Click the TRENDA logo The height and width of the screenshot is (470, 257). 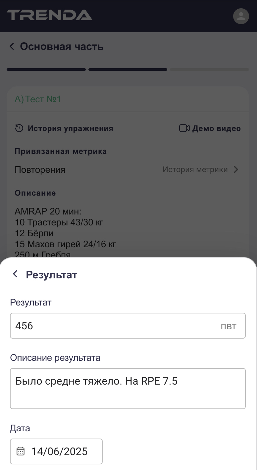coord(50,15)
